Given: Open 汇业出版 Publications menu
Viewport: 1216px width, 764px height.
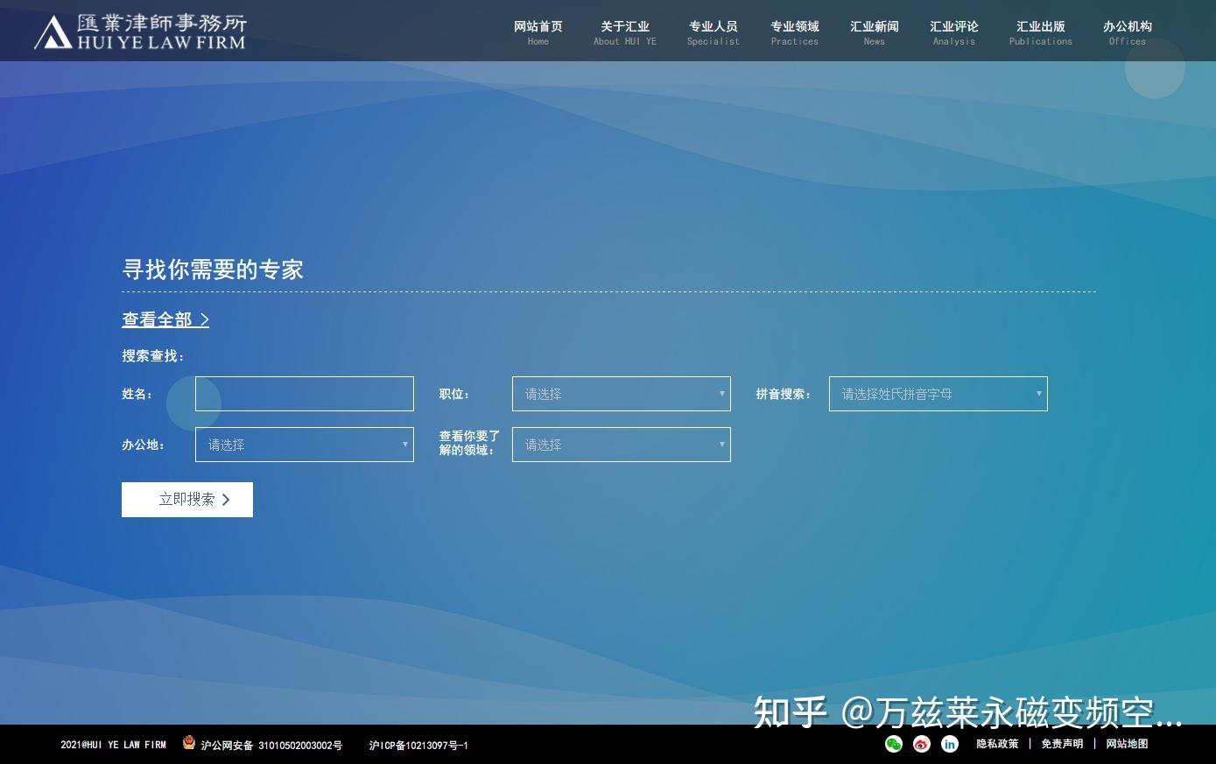Looking at the screenshot, I should (x=1041, y=32).
